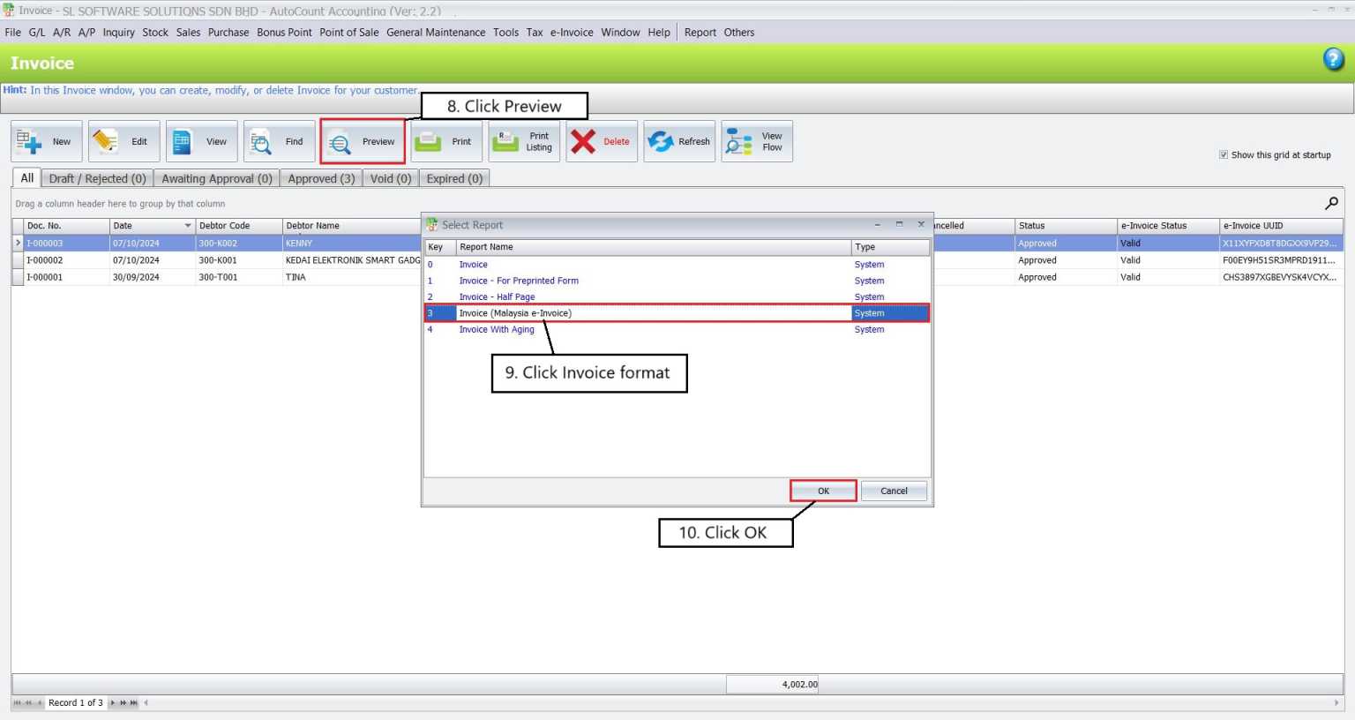Go to next record in navigator
This screenshot has height=720, width=1355.
click(112, 703)
